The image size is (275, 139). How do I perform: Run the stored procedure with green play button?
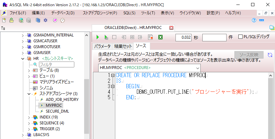pyautogui.click(x=98, y=37)
